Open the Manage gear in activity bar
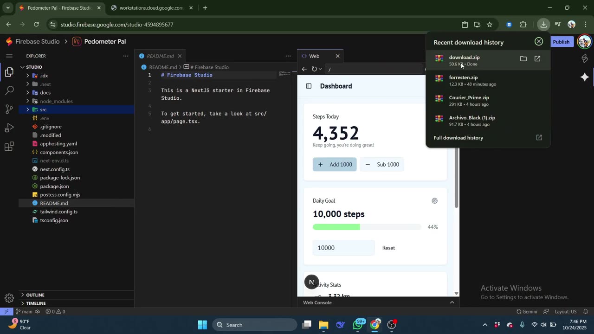Viewport: 594px width, 334px height. [x=9, y=298]
